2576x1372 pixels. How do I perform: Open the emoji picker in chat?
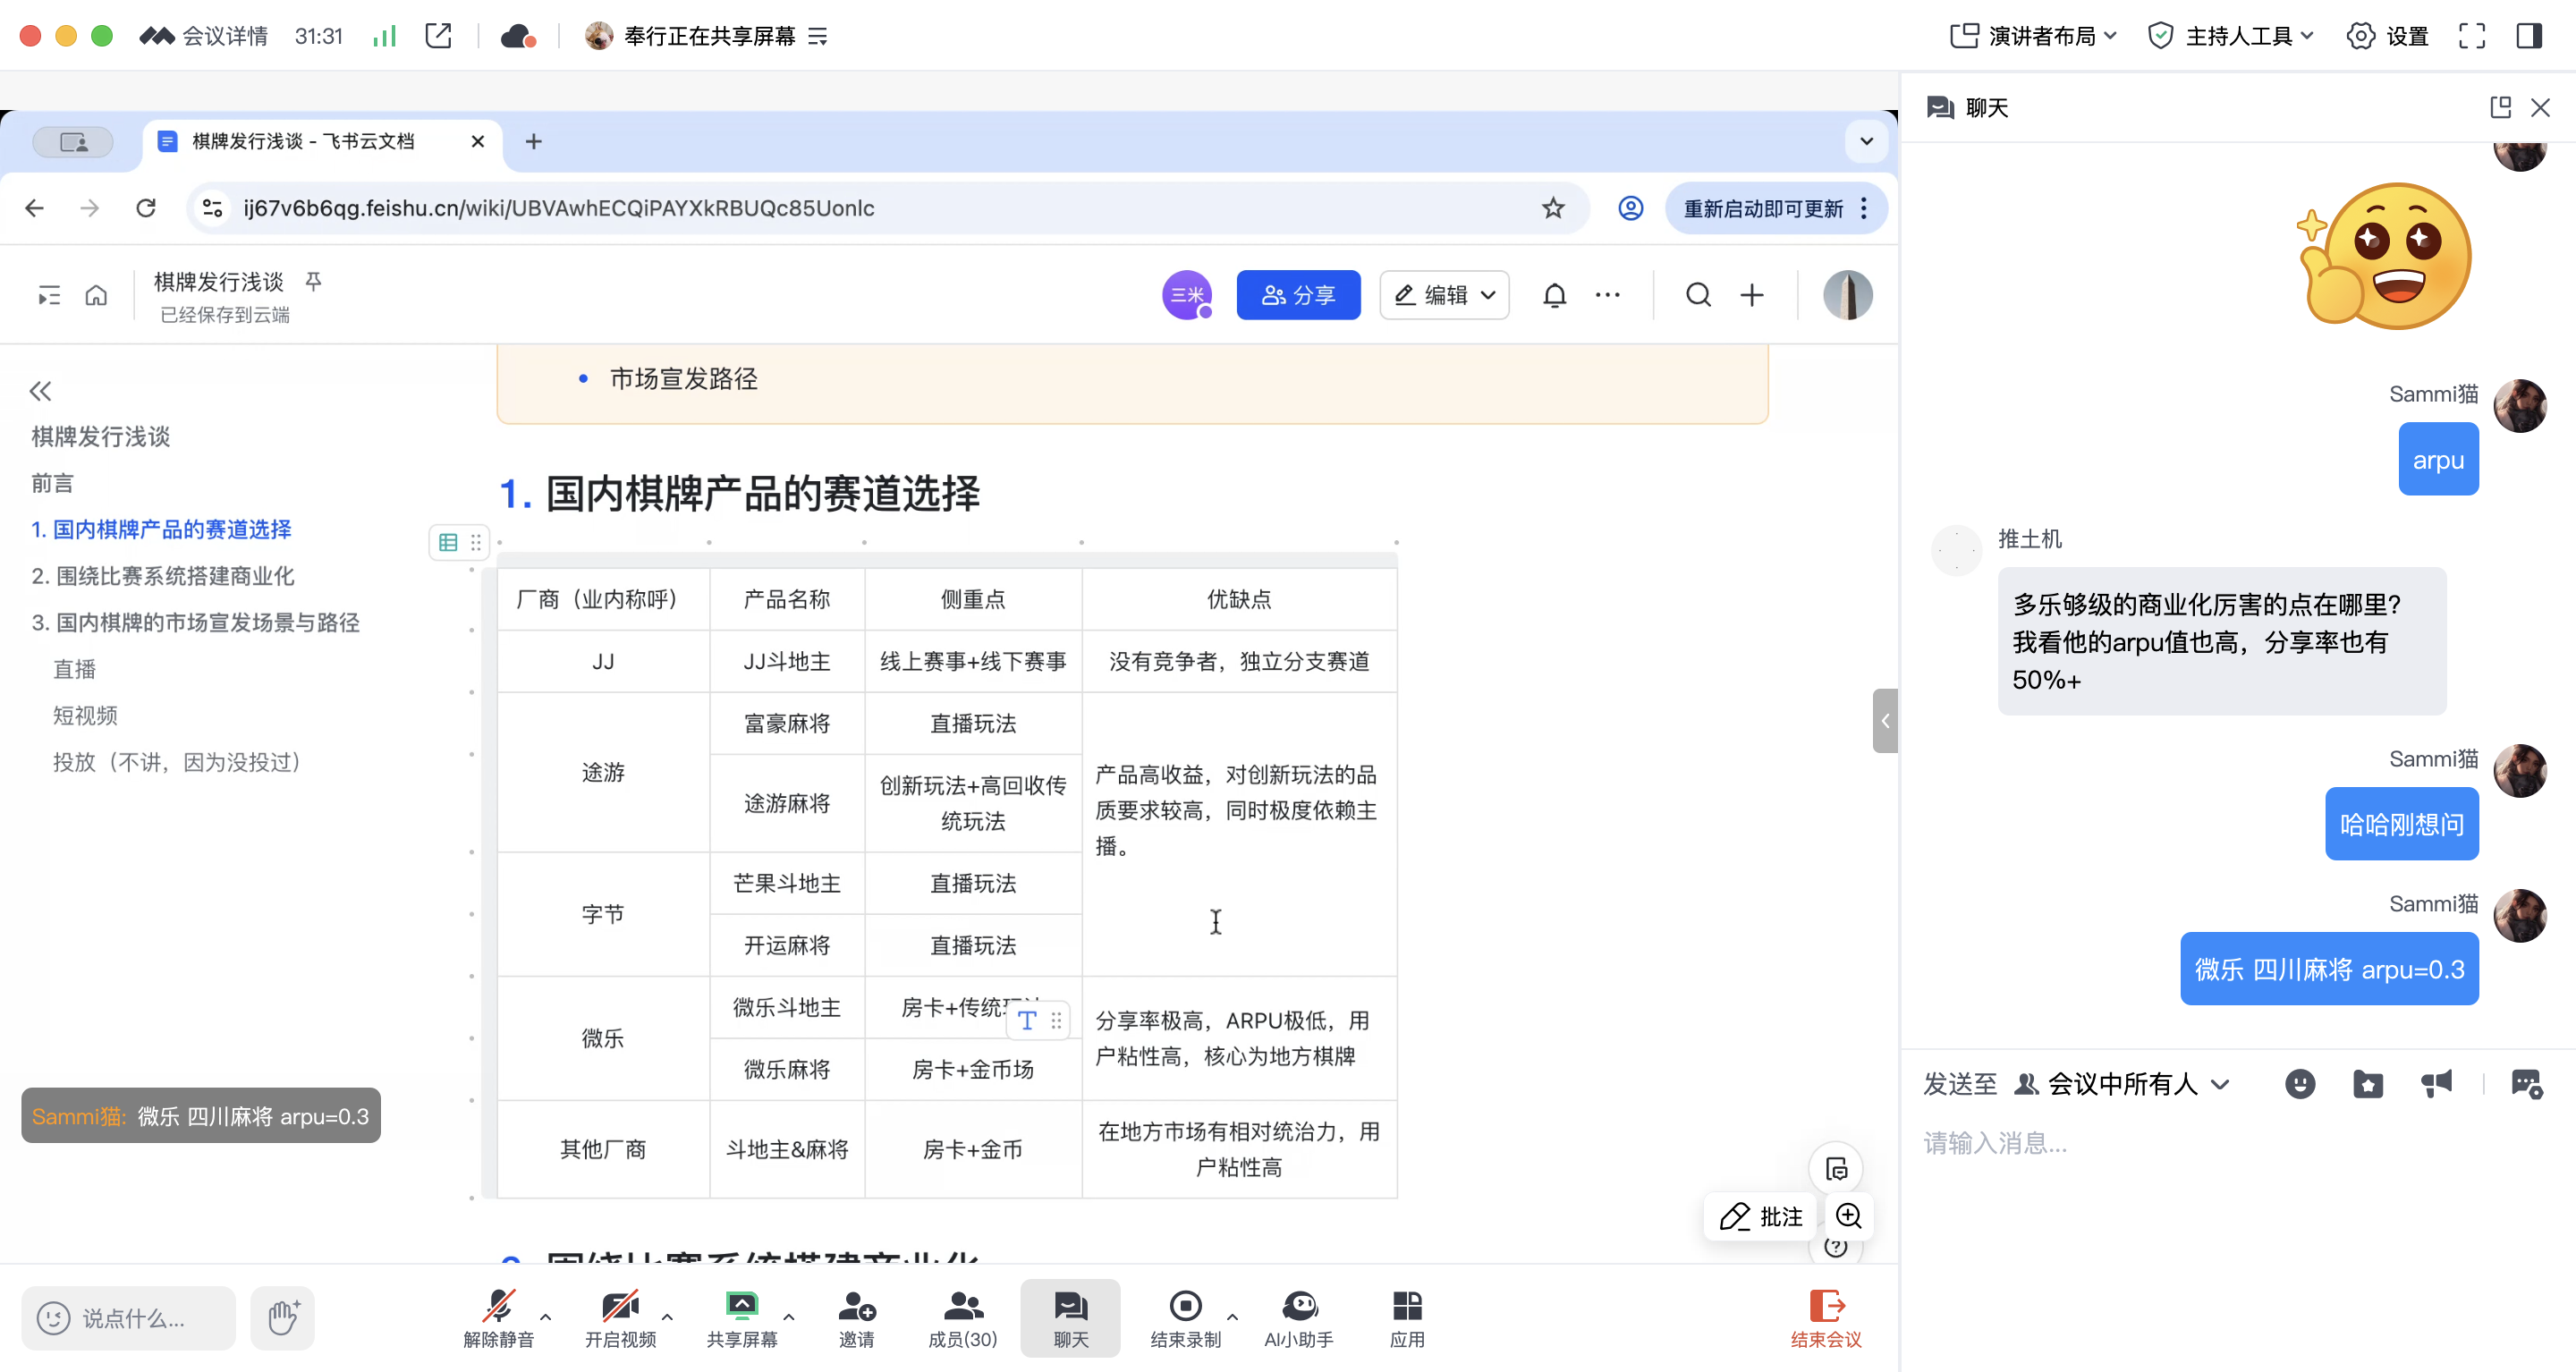click(2299, 1084)
